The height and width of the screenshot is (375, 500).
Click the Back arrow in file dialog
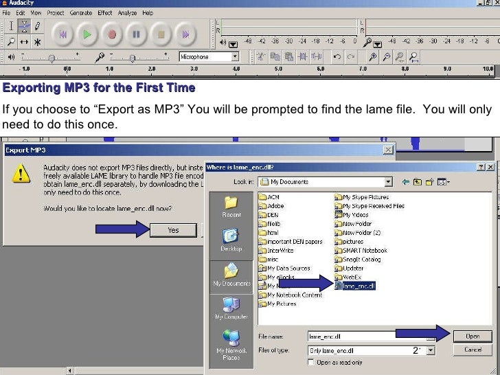coord(406,182)
